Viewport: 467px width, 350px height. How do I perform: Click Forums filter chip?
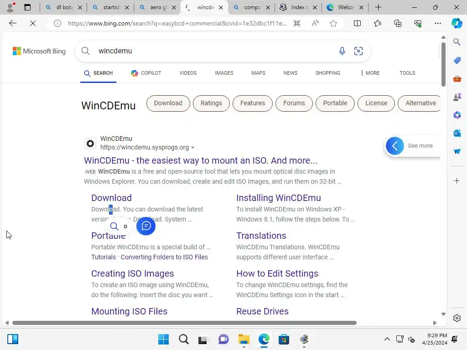294,103
